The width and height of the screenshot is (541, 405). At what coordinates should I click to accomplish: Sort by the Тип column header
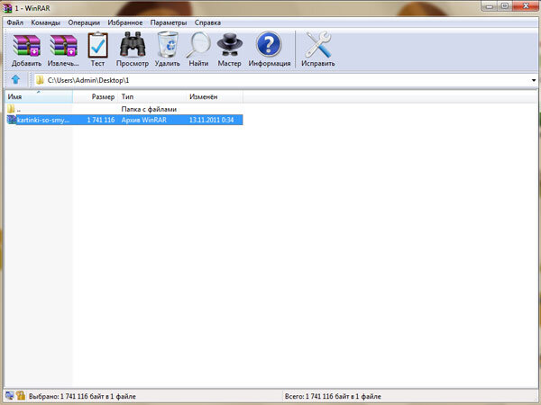pyautogui.click(x=153, y=97)
